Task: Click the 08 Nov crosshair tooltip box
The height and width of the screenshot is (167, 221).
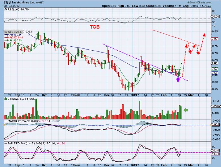Action: (14, 32)
